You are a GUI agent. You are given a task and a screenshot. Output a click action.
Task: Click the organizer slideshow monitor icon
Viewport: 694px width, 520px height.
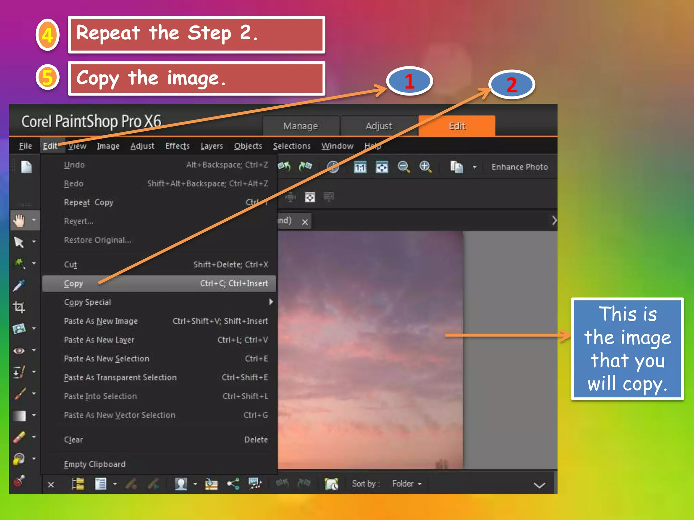click(x=255, y=484)
